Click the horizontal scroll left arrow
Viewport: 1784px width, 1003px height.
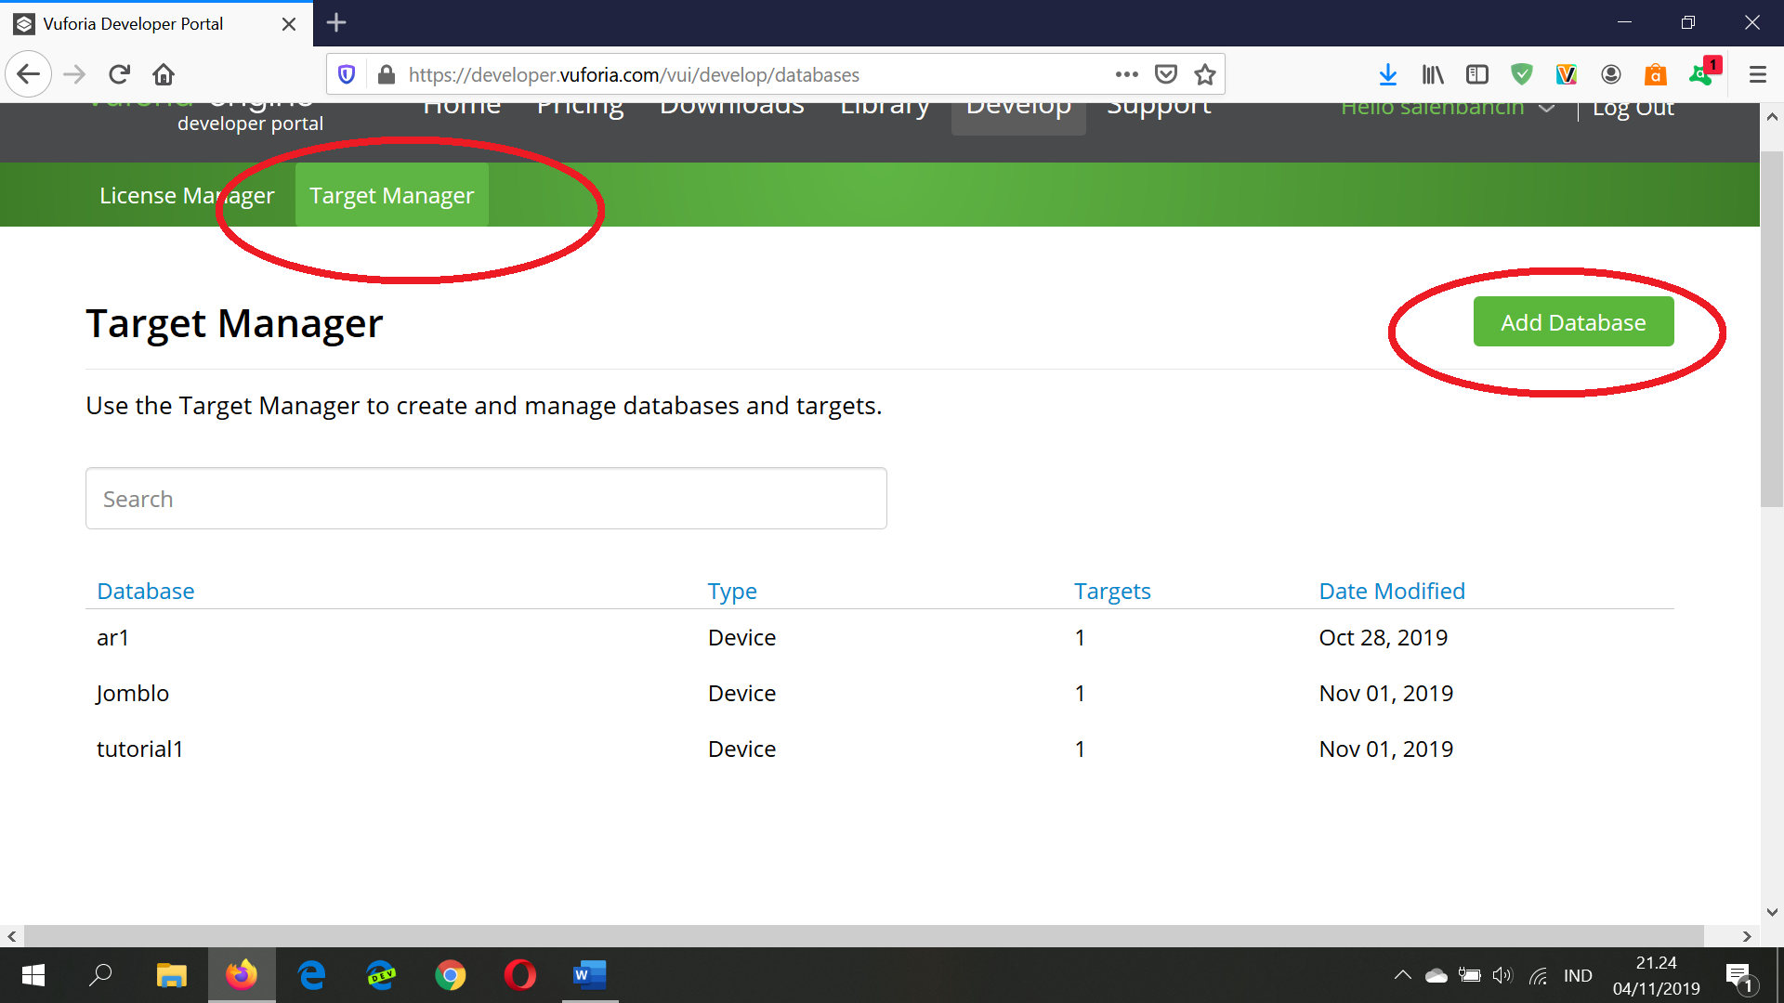pyautogui.click(x=12, y=936)
